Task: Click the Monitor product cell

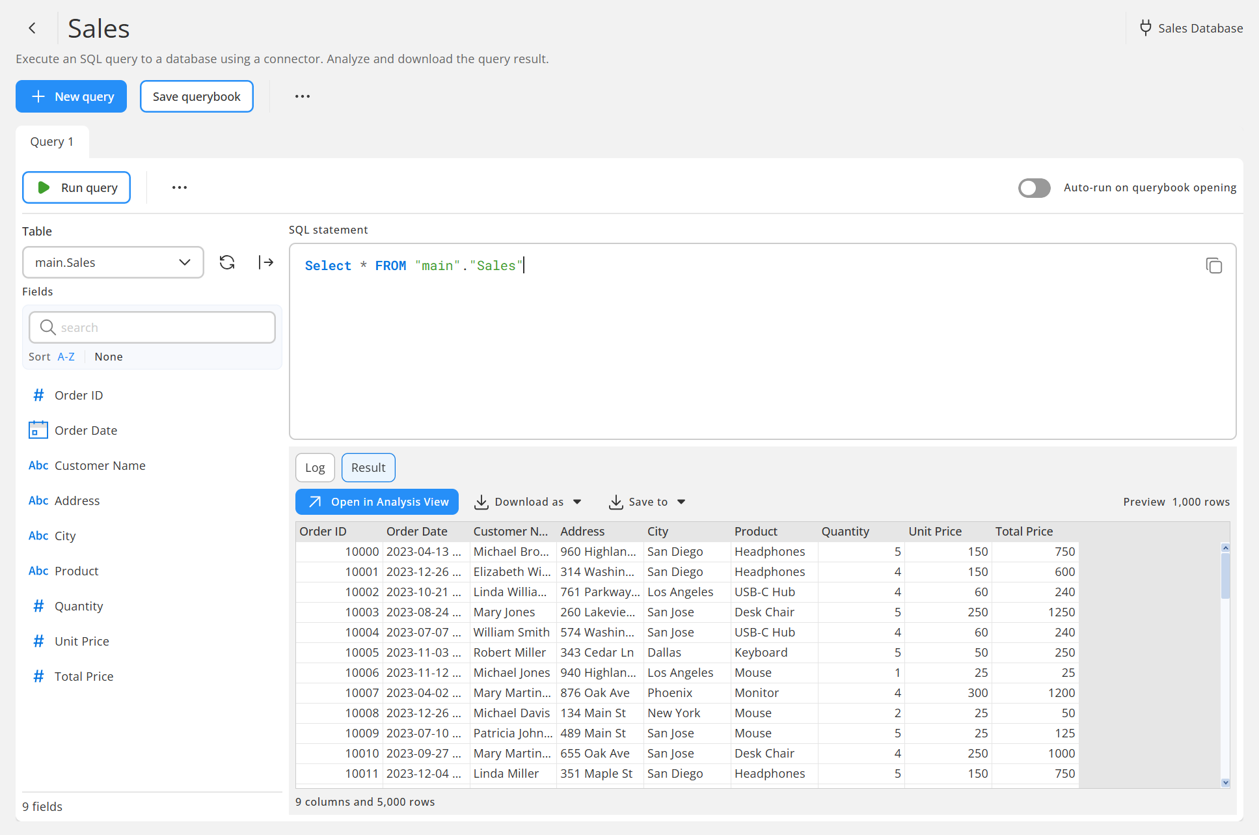Action: tap(774, 692)
